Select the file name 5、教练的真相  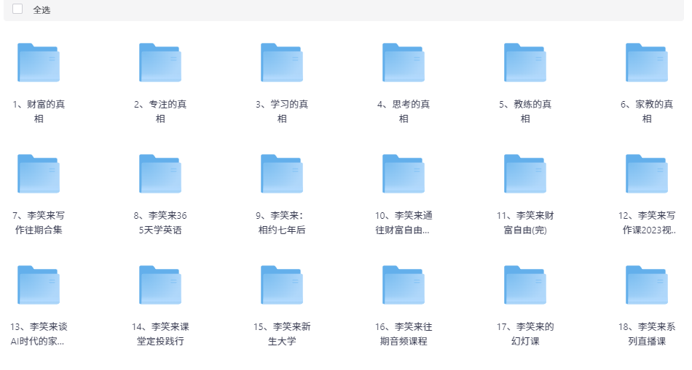click(x=525, y=111)
